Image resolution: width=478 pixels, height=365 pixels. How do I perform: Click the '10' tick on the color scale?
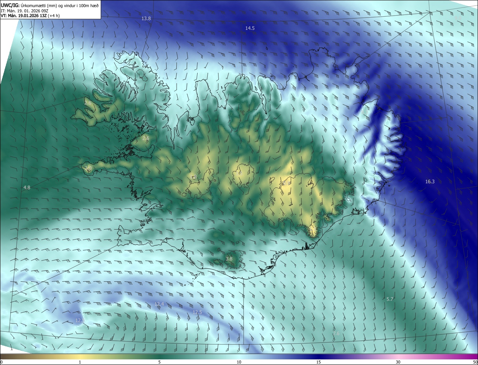pyautogui.click(x=239, y=362)
